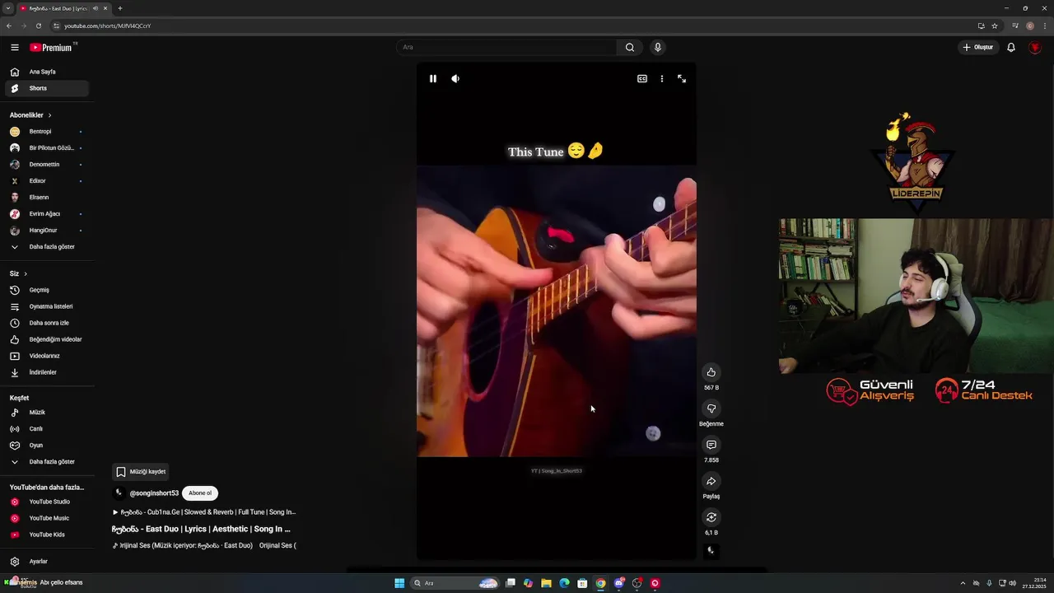Image resolution: width=1054 pixels, height=593 pixels.
Task: Open the Elraenn channel
Action: [x=46, y=198]
